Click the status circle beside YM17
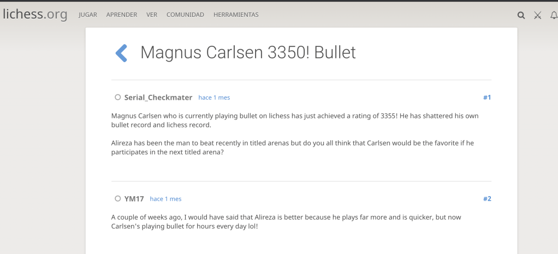This screenshot has height=254, width=558. (117, 199)
